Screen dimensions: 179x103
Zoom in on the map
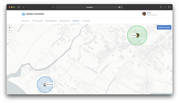click(10, 27)
